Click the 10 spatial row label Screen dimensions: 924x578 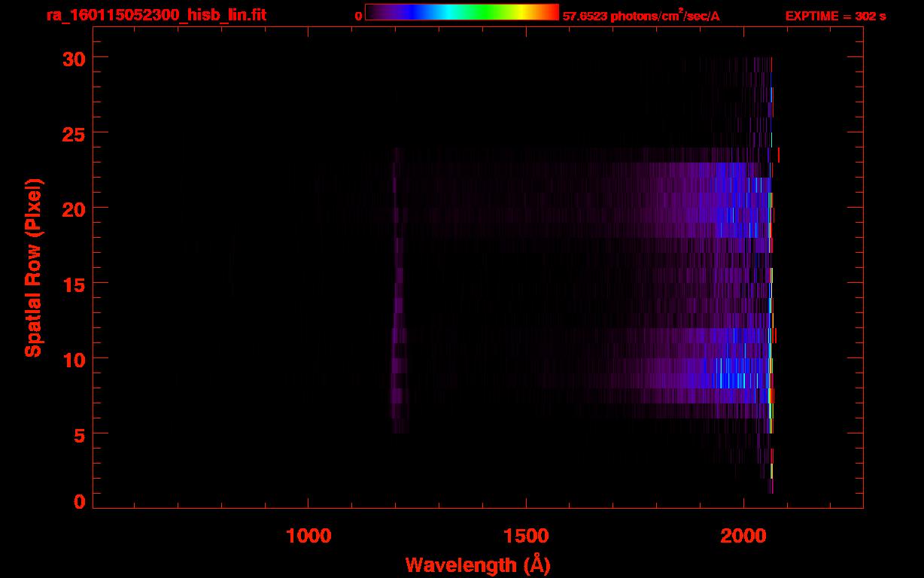[x=74, y=359]
